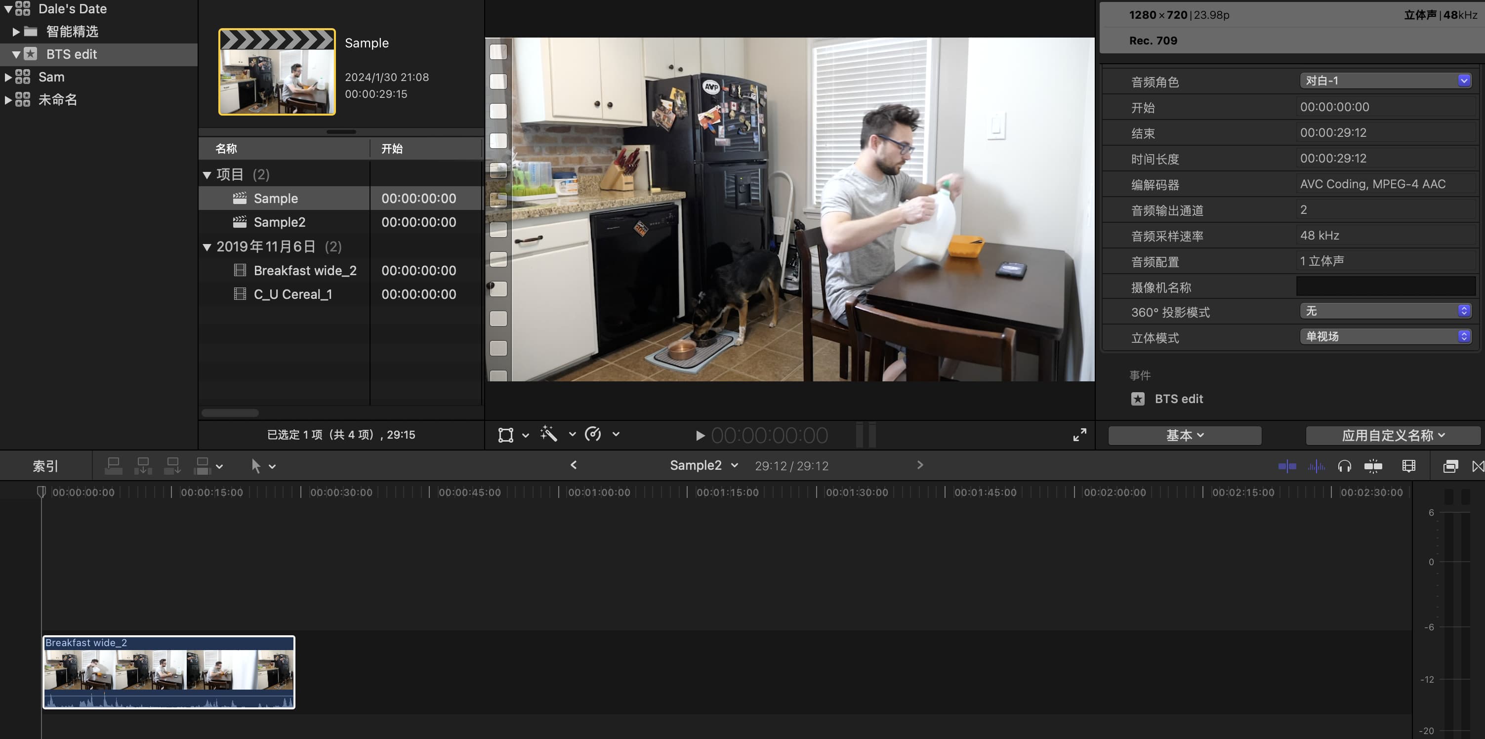Viewport: 1485px width, 739px height.
Task: Go forward in timeline history
Action: [920, 465]
